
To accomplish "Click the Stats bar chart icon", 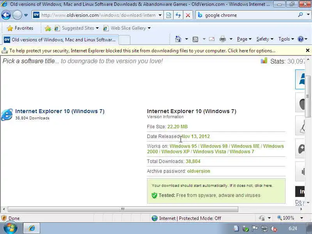I will click(264, 60).
